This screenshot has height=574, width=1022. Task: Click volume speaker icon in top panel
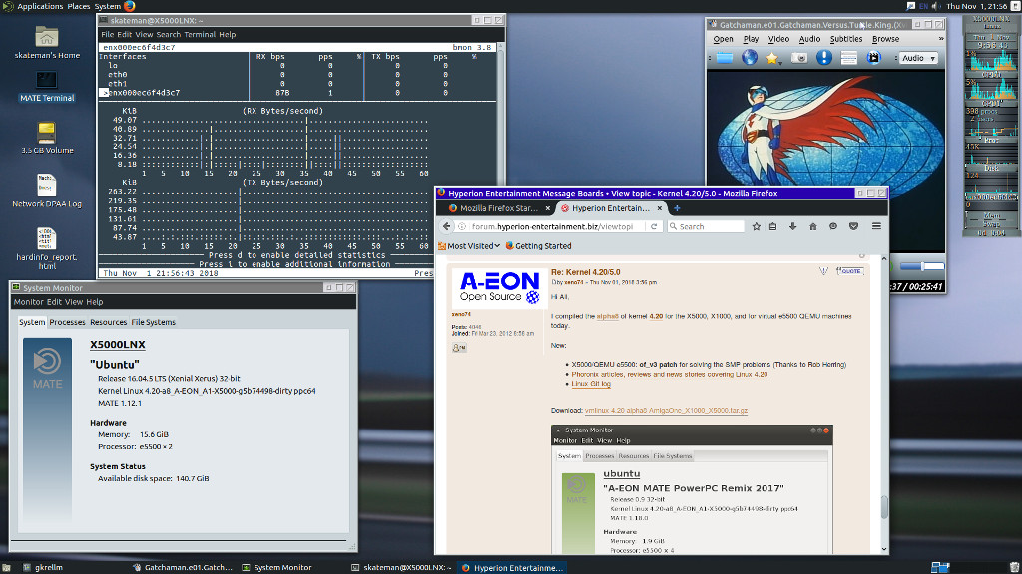(936, 6)
